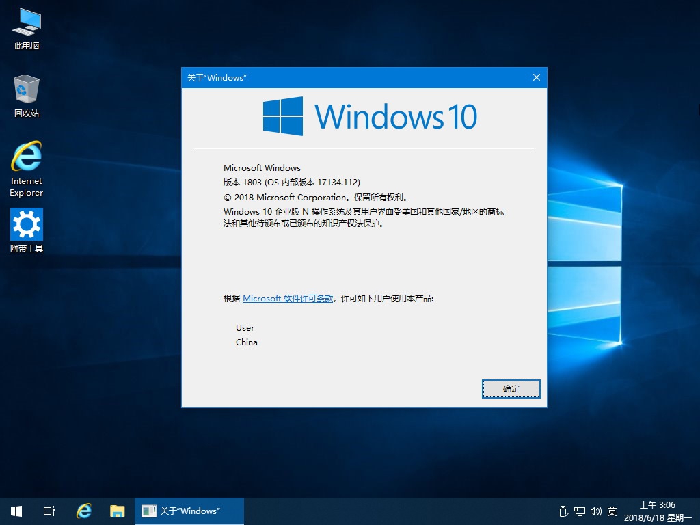Image resolution: width=700 pixels, height=525 pixels.
Task: Click the Windows 10 logo in the dialog
Action: coord(370,116)
